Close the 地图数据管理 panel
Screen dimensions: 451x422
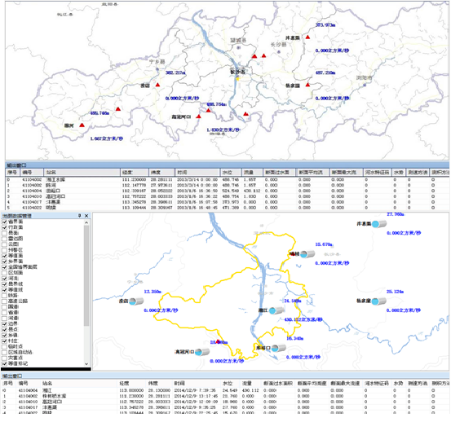click(86, 215)
